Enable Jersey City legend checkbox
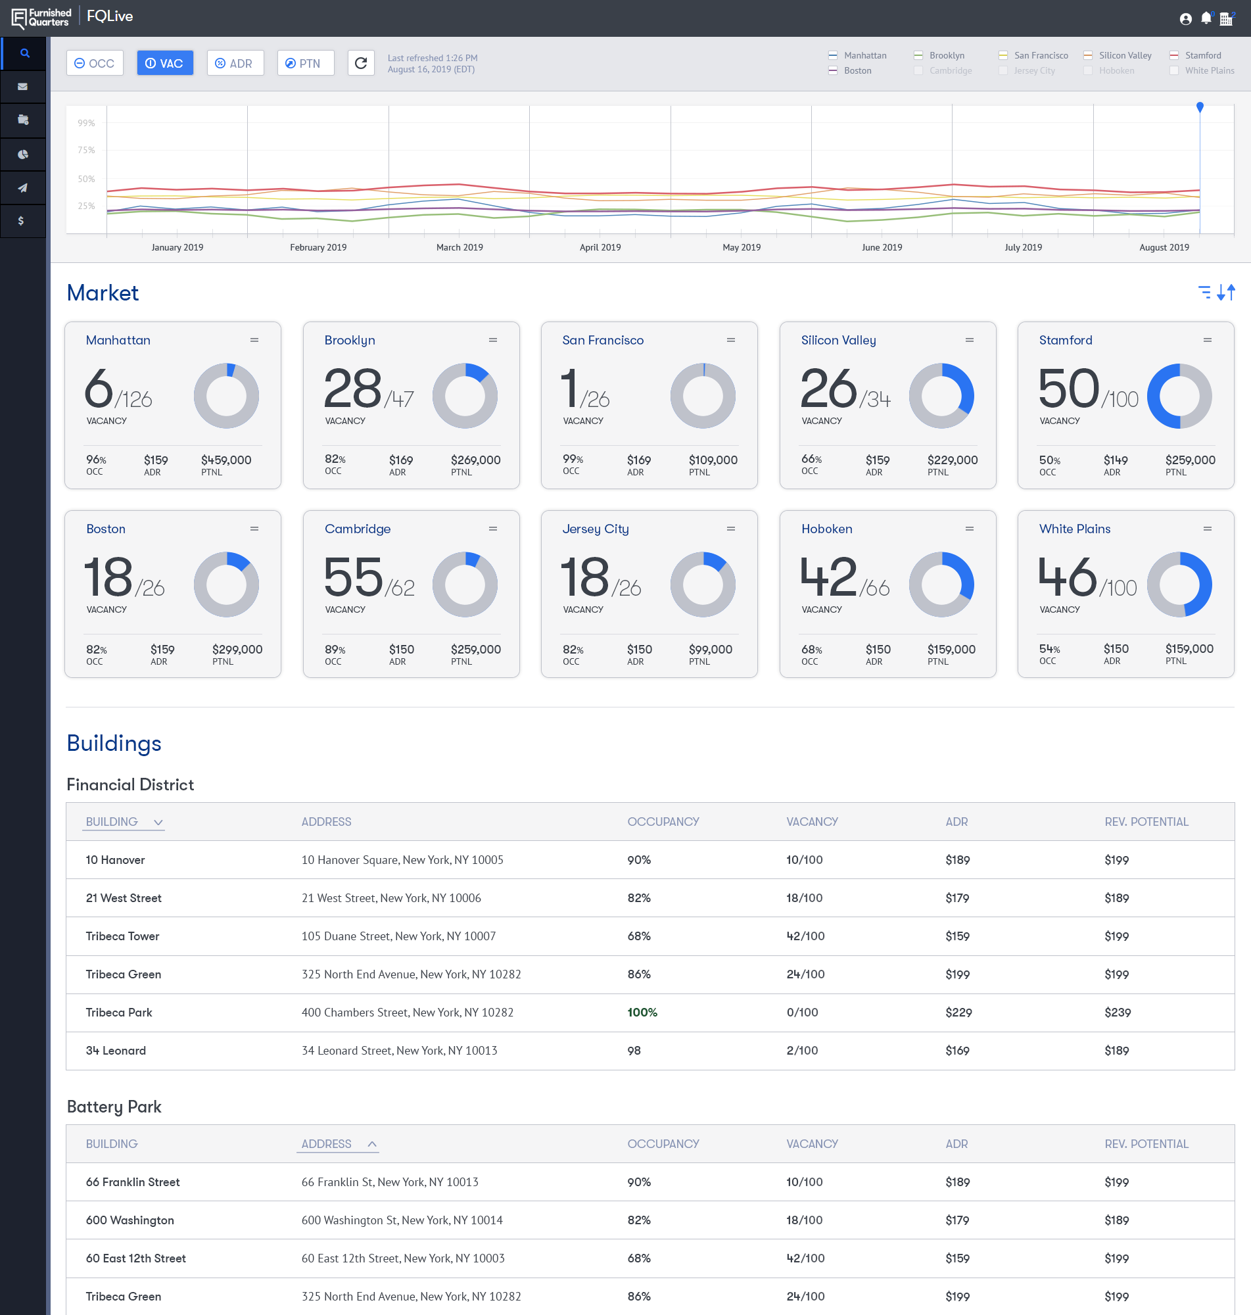This screenshot has height=1315, width=1251. 1003,71
